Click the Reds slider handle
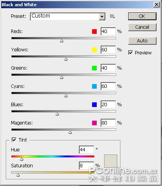This screenshot has height=186, width=162. (61, 41)
